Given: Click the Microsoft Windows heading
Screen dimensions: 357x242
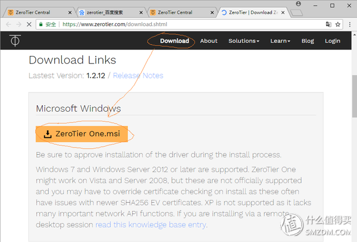Looking at the screenshot, I should click(79, 108).
